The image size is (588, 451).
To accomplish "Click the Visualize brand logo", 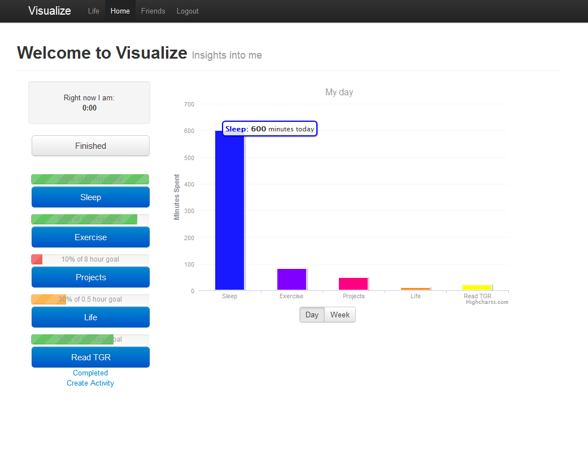I will (x=50, y=11).
